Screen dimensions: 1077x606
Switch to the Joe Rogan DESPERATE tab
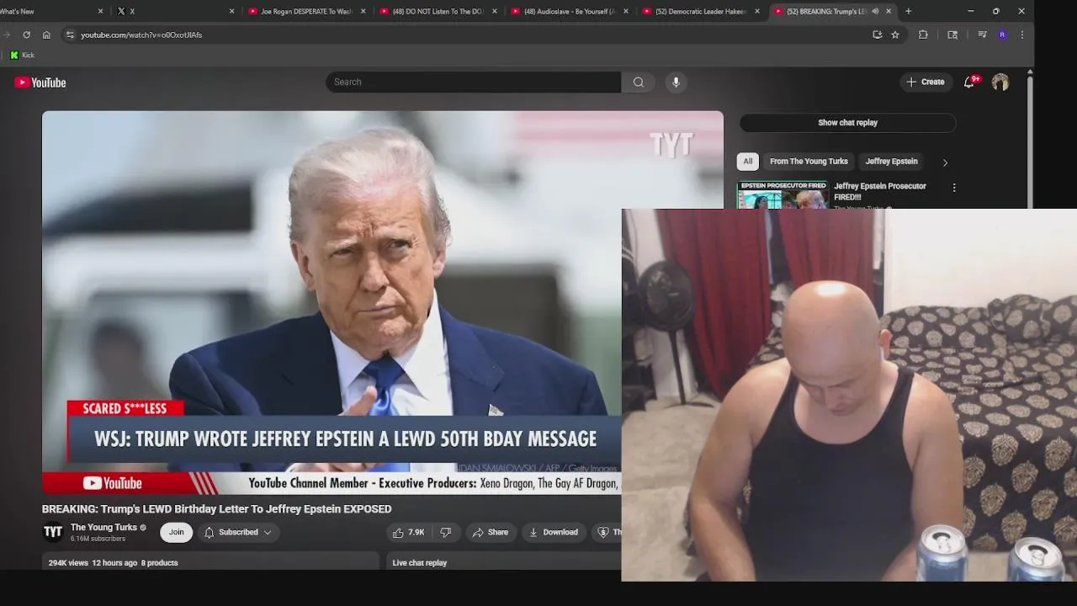tap(305, 11)
